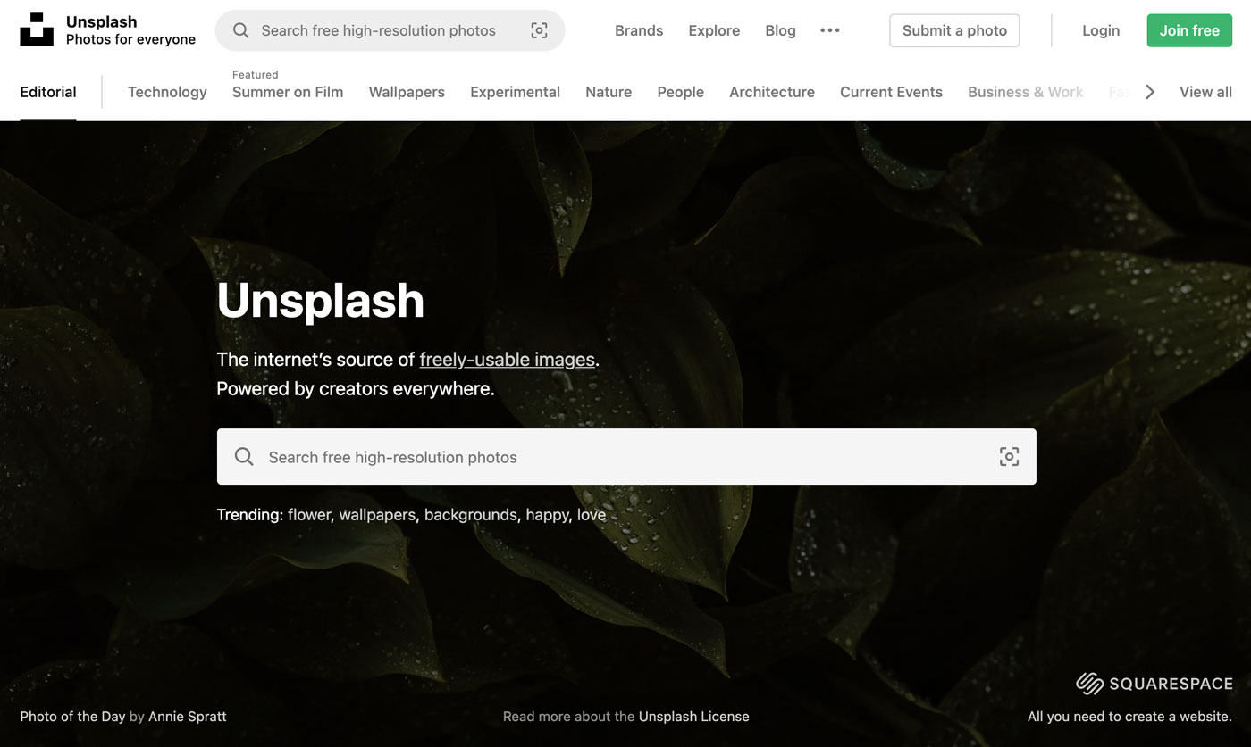
Task: Open visual search in header search bar
Action: 539,30
